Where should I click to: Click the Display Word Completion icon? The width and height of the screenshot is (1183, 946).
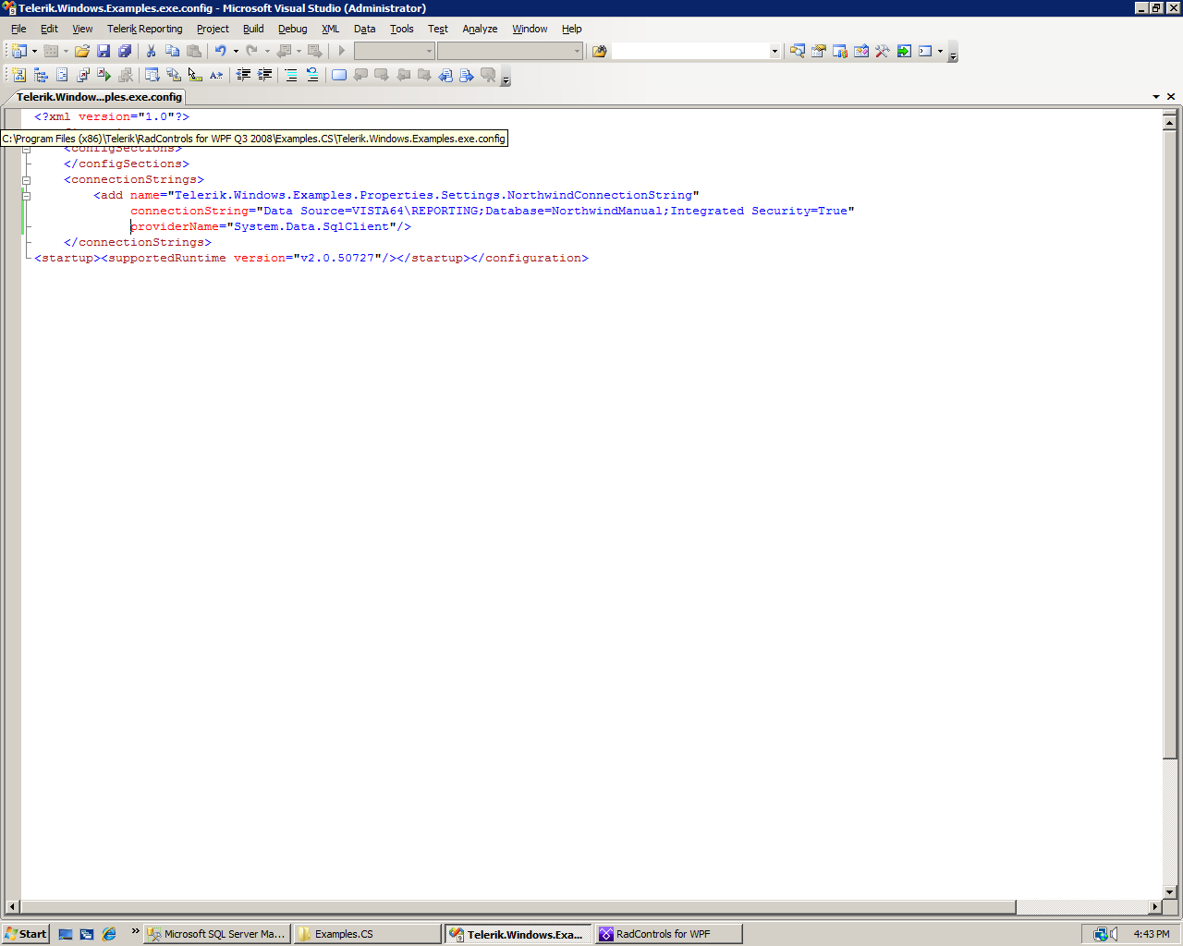click(216, 75)
